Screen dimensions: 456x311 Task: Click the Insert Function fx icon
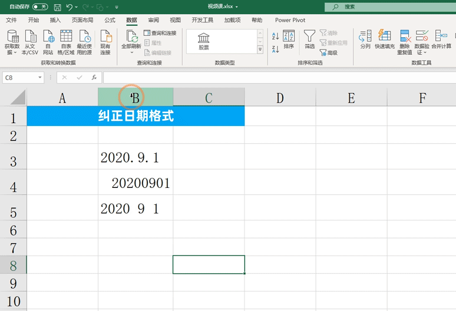click(x=94, y=77)
